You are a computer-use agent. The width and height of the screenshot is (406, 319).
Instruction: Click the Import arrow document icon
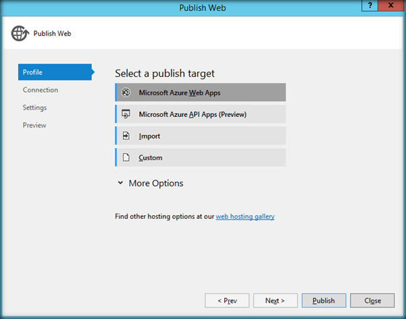click(x=126, y=136)
